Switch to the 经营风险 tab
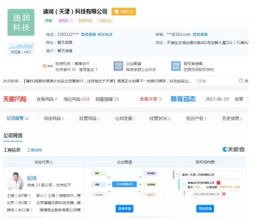This screenshot has width=257, height=220. 89,119
